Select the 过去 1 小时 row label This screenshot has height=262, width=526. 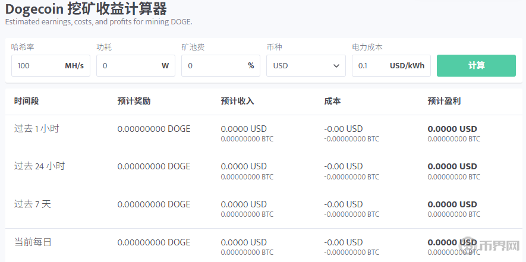pyautogui.click(x=37, y=128)
